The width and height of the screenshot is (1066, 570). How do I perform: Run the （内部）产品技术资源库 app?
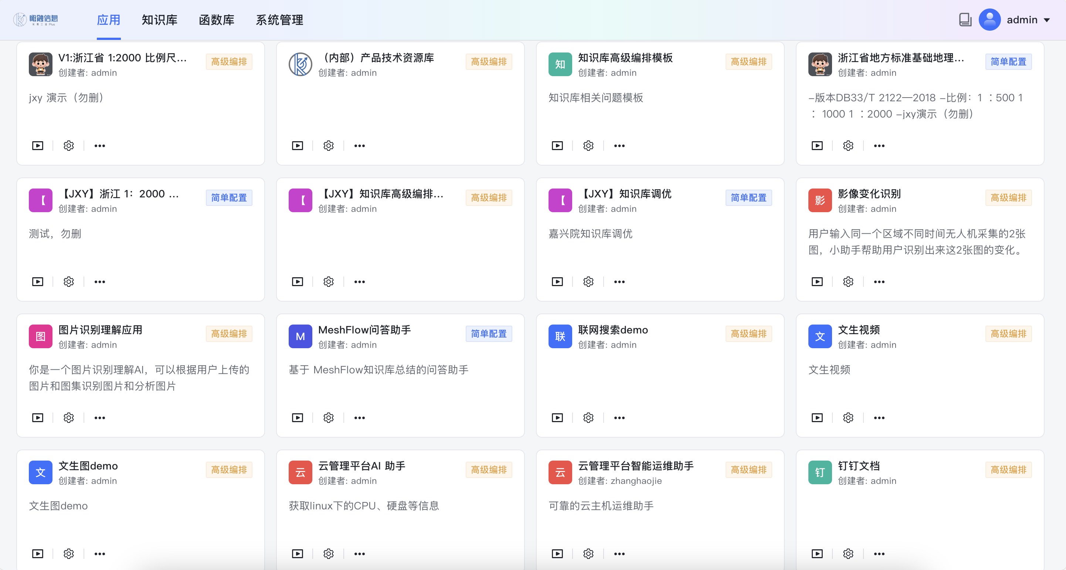pyautogui.click(x=298, y=145)
